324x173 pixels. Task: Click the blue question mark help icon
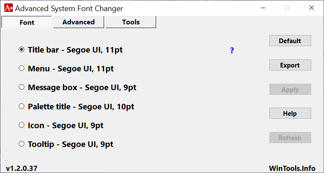(232, 51)
